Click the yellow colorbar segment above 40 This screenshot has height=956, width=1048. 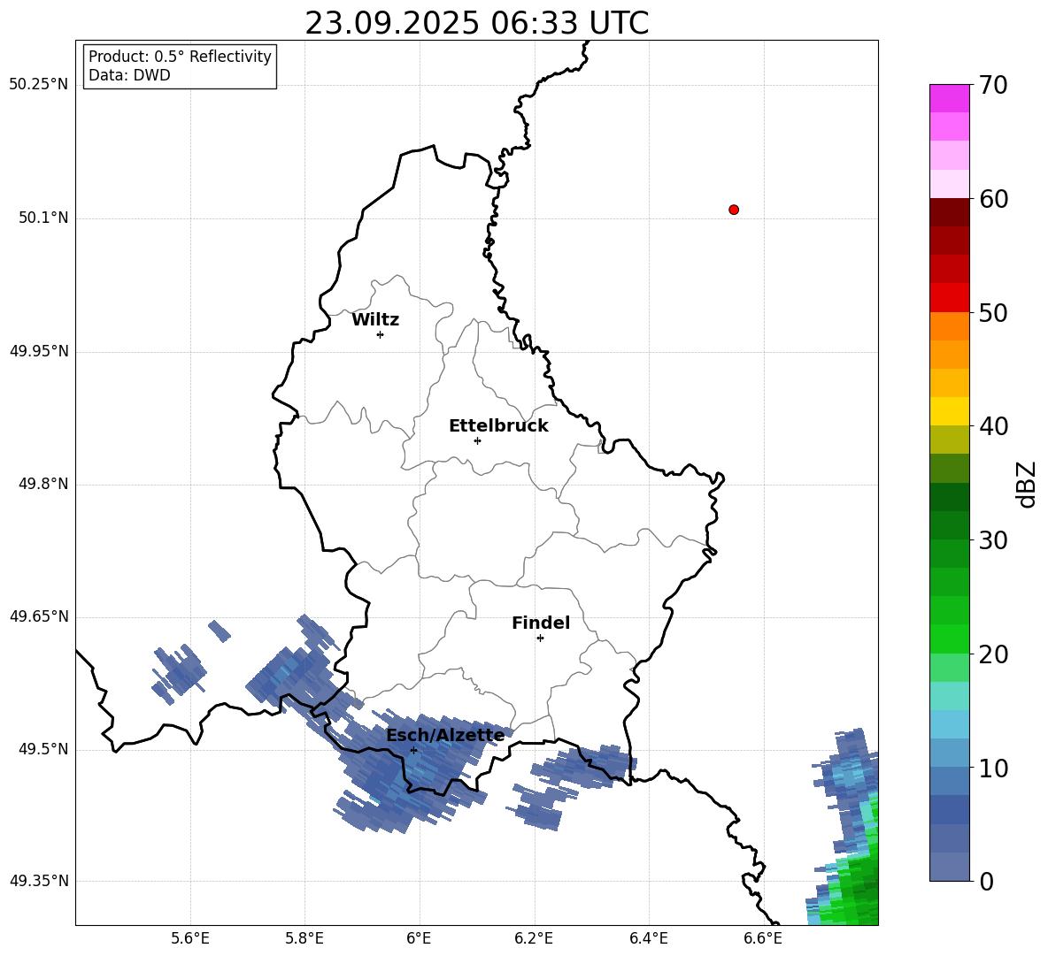click(949, 411)
